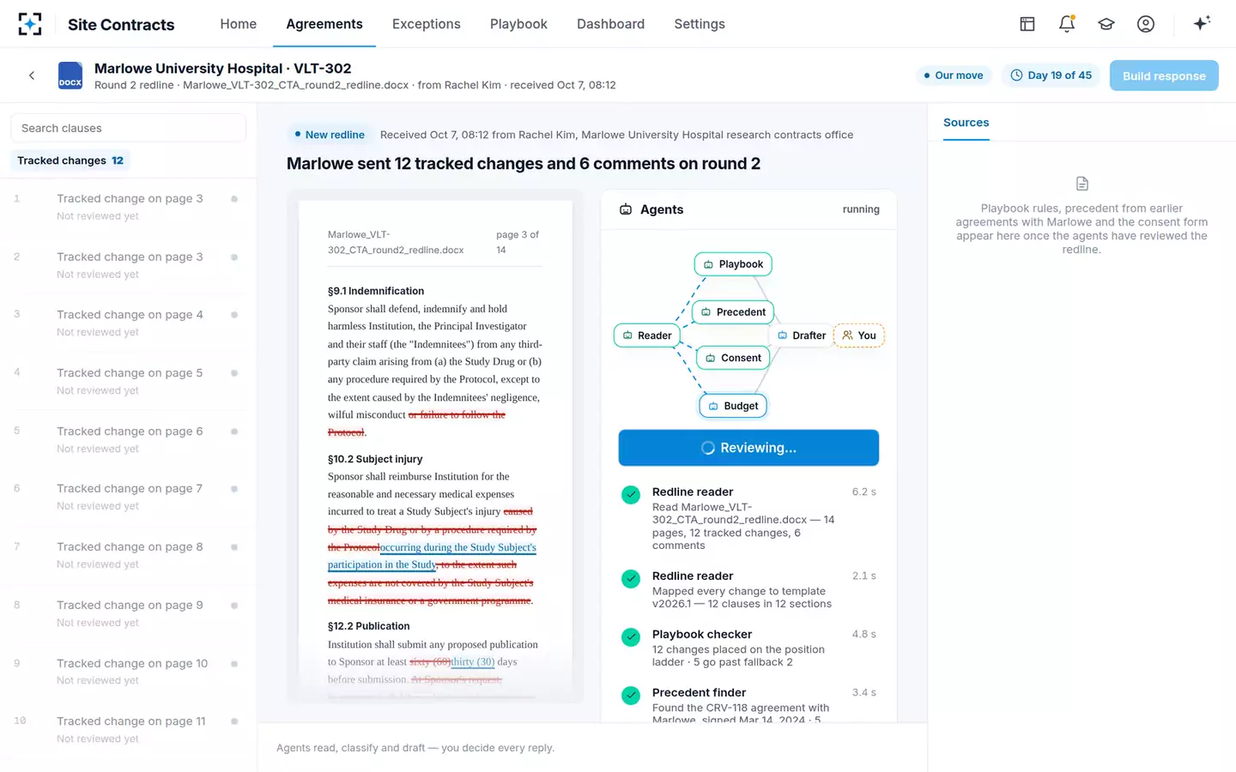The image size is (1236, 772).
Task: Click the DOCX file icon
Action: (70, 75)
